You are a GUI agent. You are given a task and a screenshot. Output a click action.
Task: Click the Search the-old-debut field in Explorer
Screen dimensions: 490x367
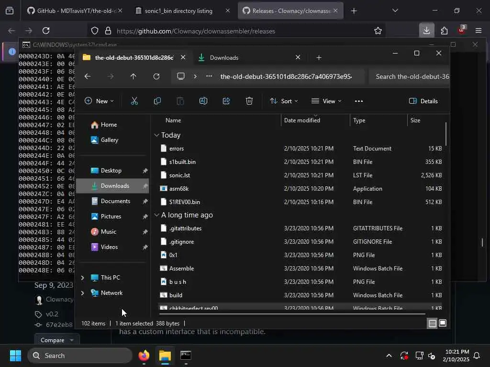coord(410,76)
